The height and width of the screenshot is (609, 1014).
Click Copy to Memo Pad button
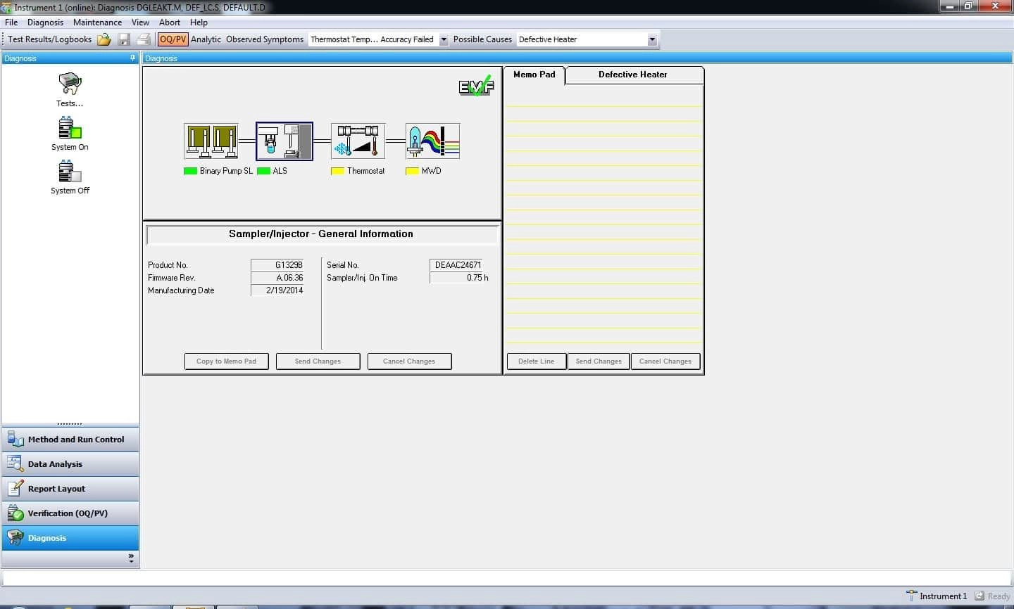pyautogui.click(x=226, y=361)
